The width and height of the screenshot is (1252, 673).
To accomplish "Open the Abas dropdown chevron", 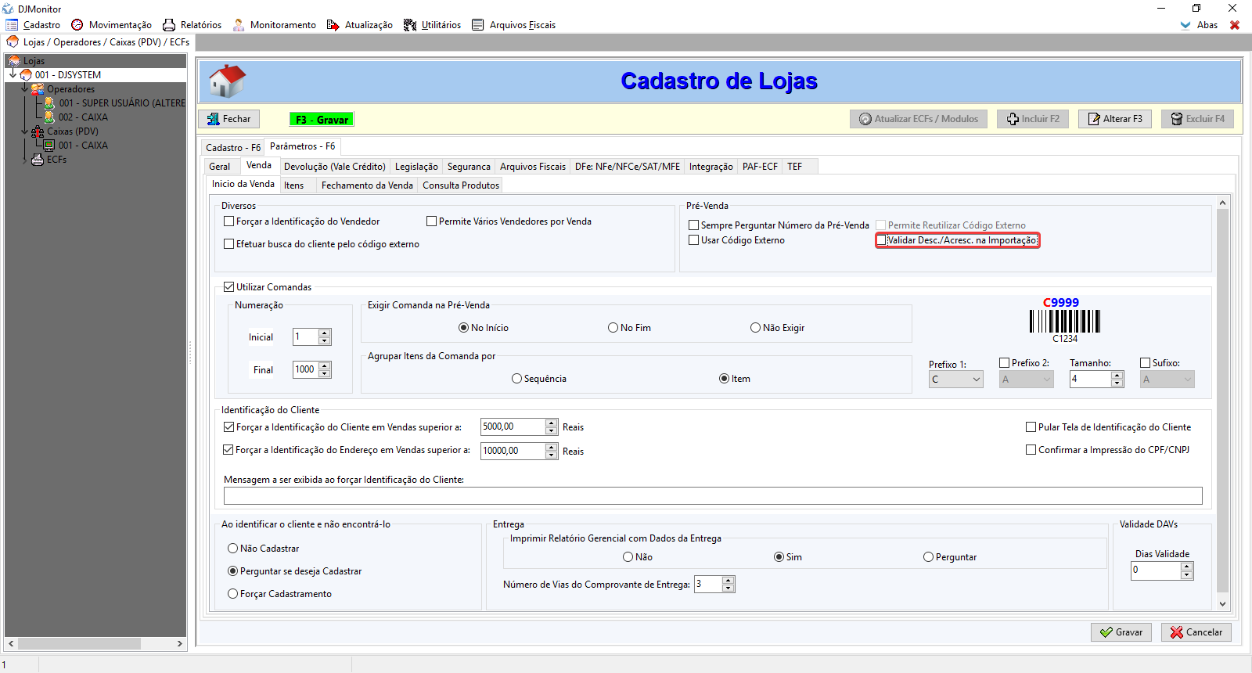I will point(1185,25).
